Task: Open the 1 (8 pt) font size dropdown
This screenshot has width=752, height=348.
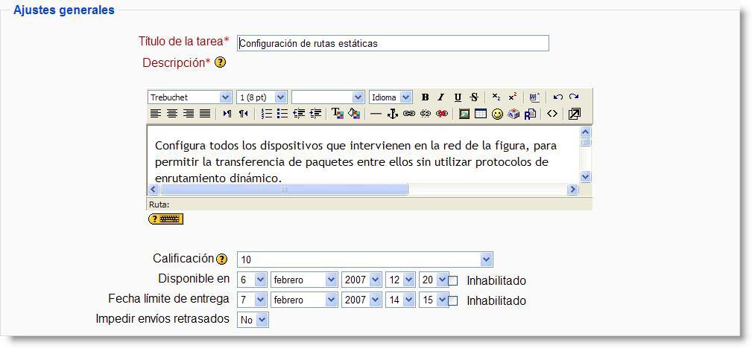Action: tap(262, 97)
